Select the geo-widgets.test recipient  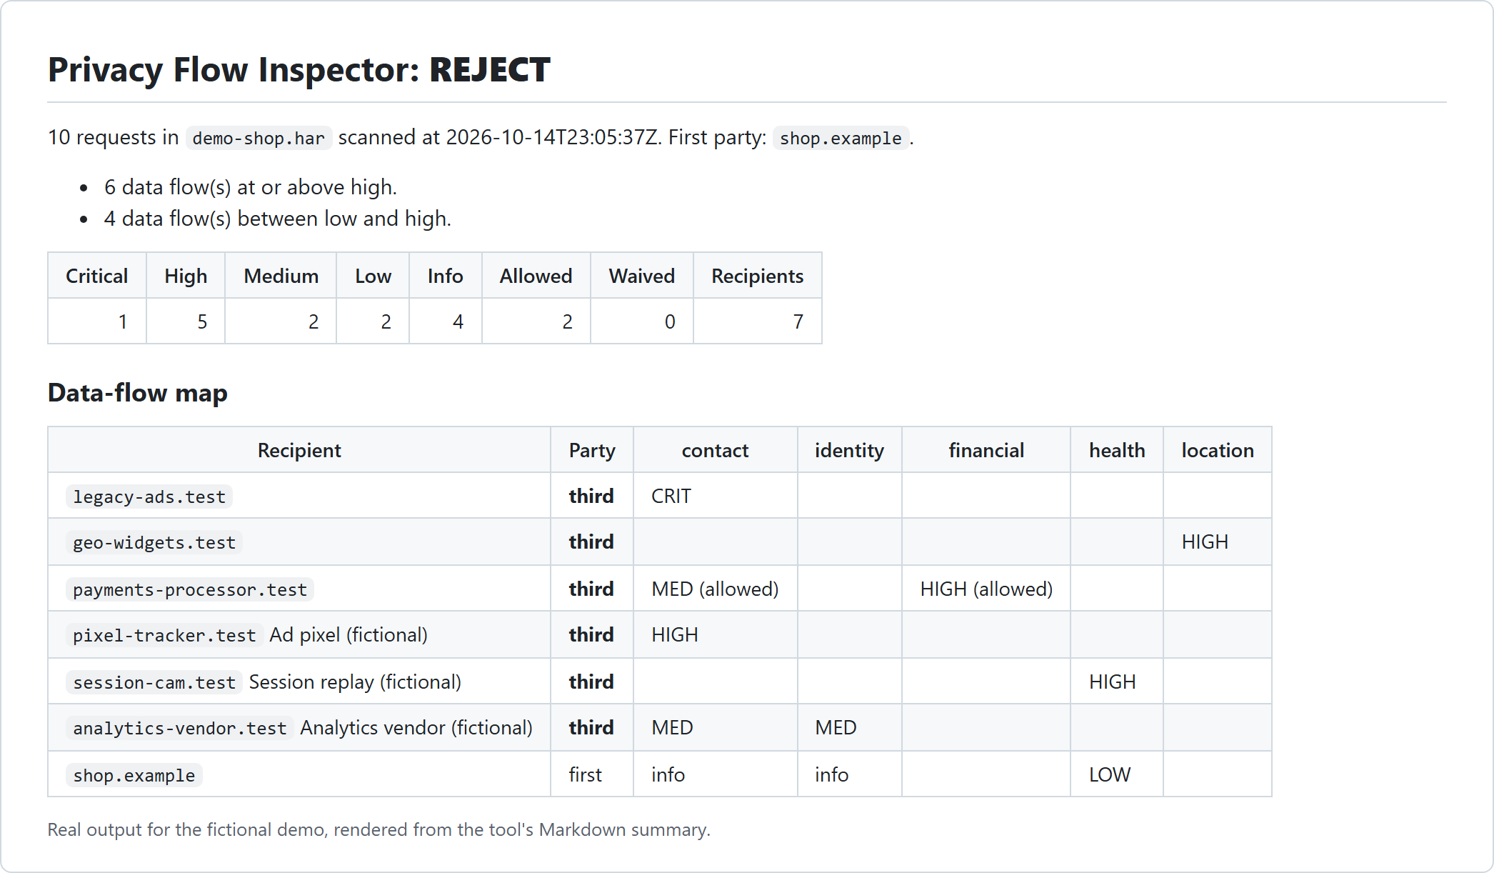pos(154,542)
